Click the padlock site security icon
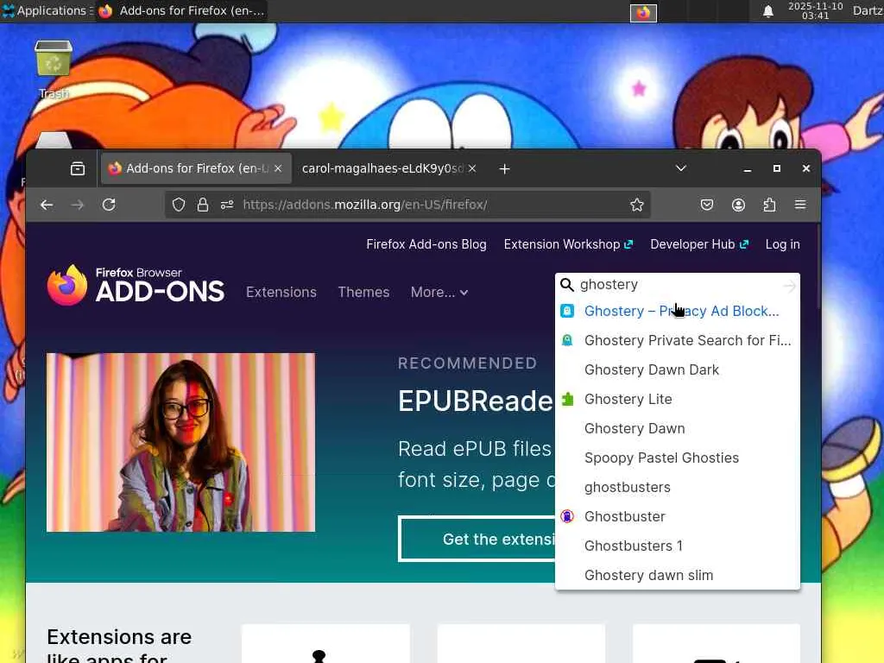Image resolution: width=884 pixels, height=663 pixels. [x=203, y=205]
